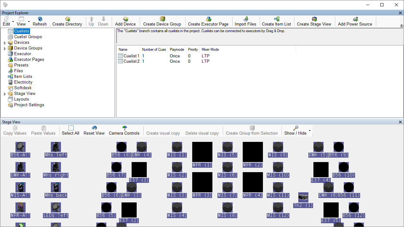The image size is (404, 227).
Task: Click the Select All button
Action: click(70, 130)
